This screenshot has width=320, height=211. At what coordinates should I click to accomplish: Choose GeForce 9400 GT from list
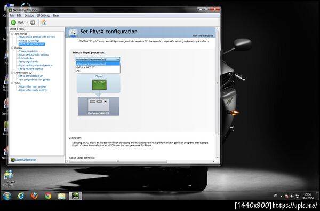pyautogui.click(x=98, y=67)
